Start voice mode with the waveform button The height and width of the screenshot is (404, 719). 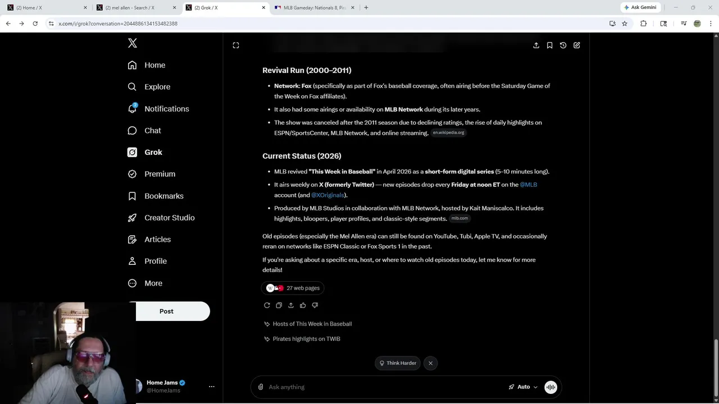tap(550, 387)
